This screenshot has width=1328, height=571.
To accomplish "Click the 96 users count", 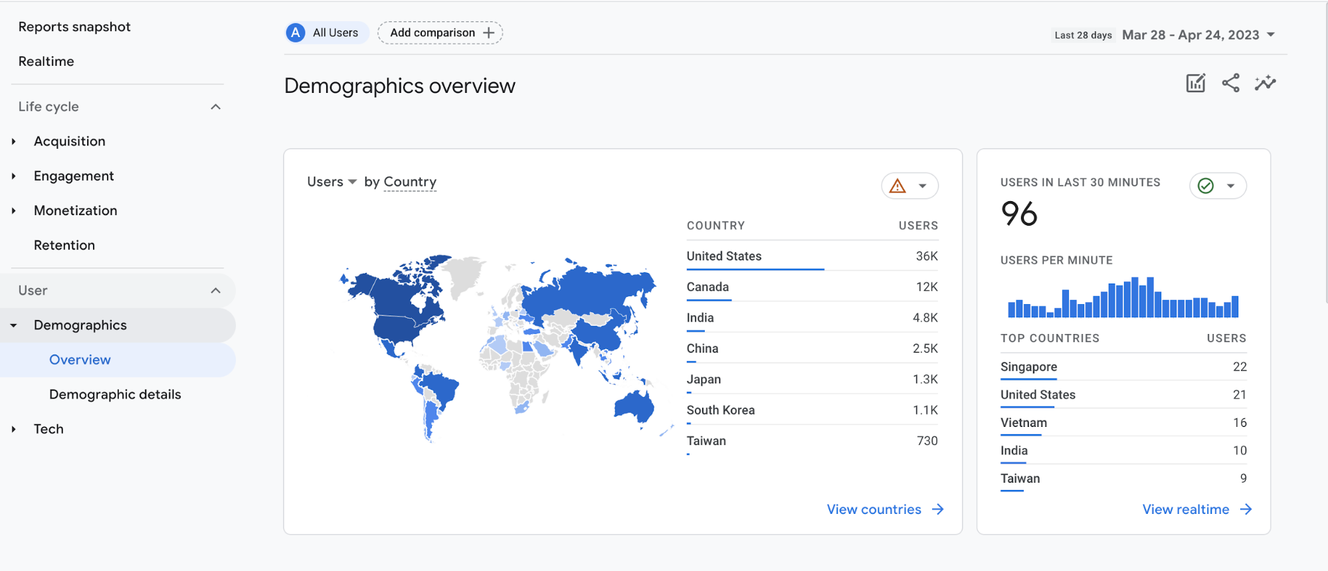I will [1019, 214].
